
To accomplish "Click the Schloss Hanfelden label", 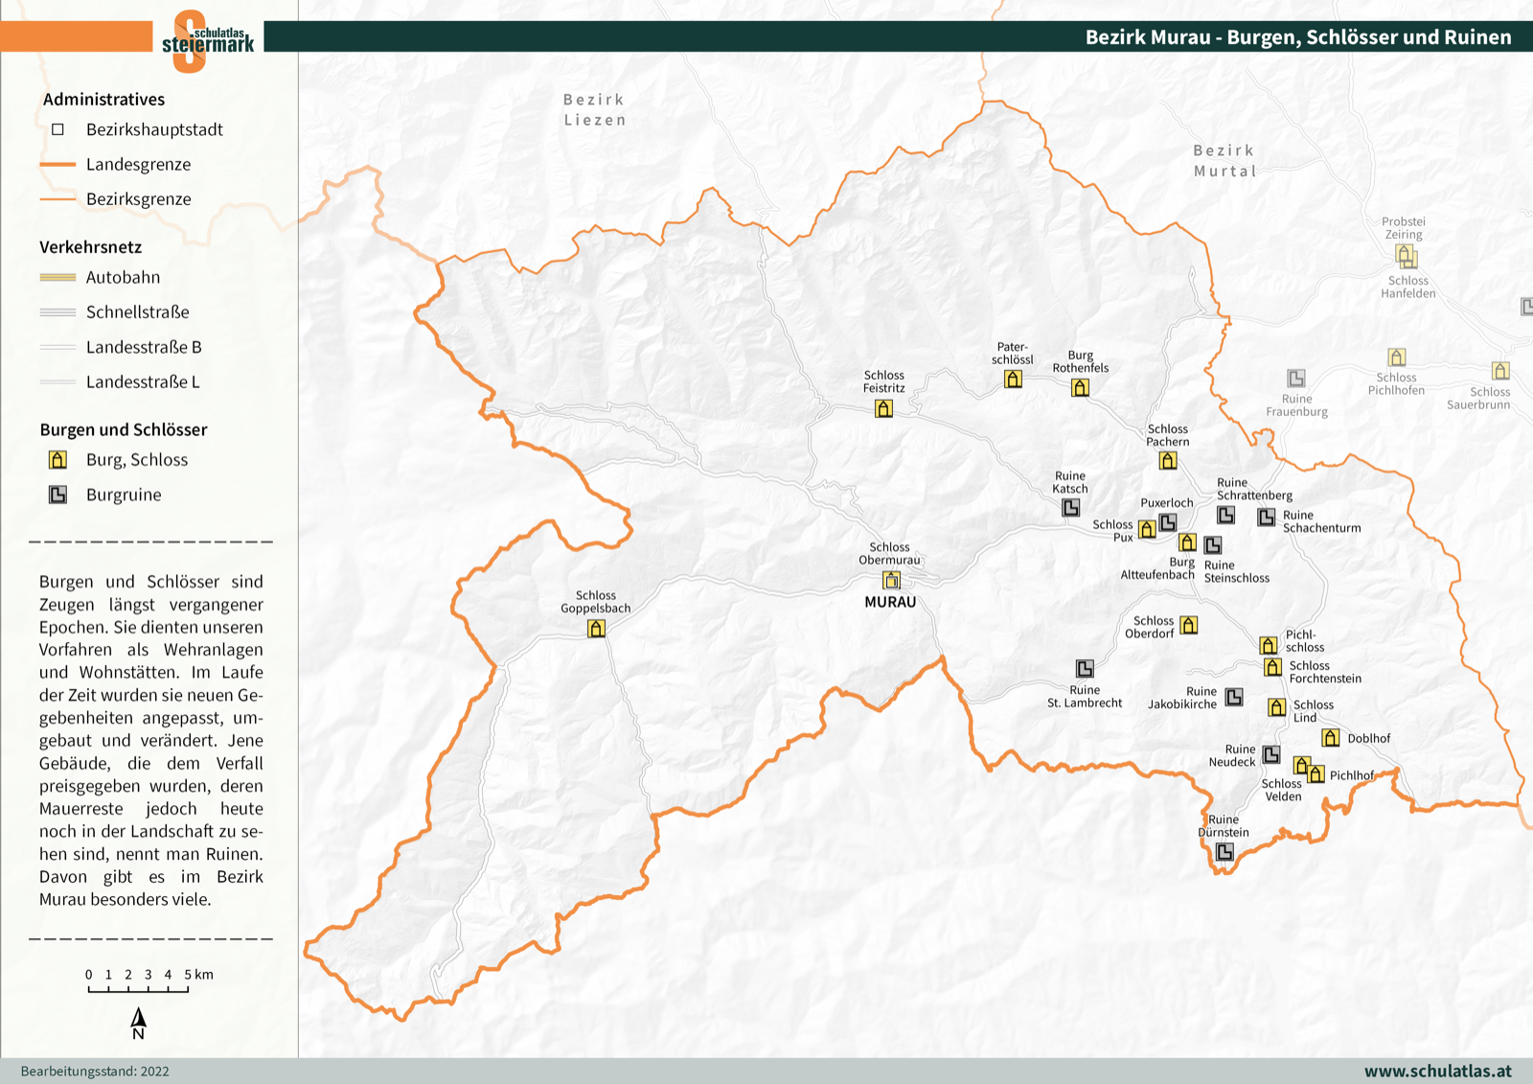I will (1408, 288).
